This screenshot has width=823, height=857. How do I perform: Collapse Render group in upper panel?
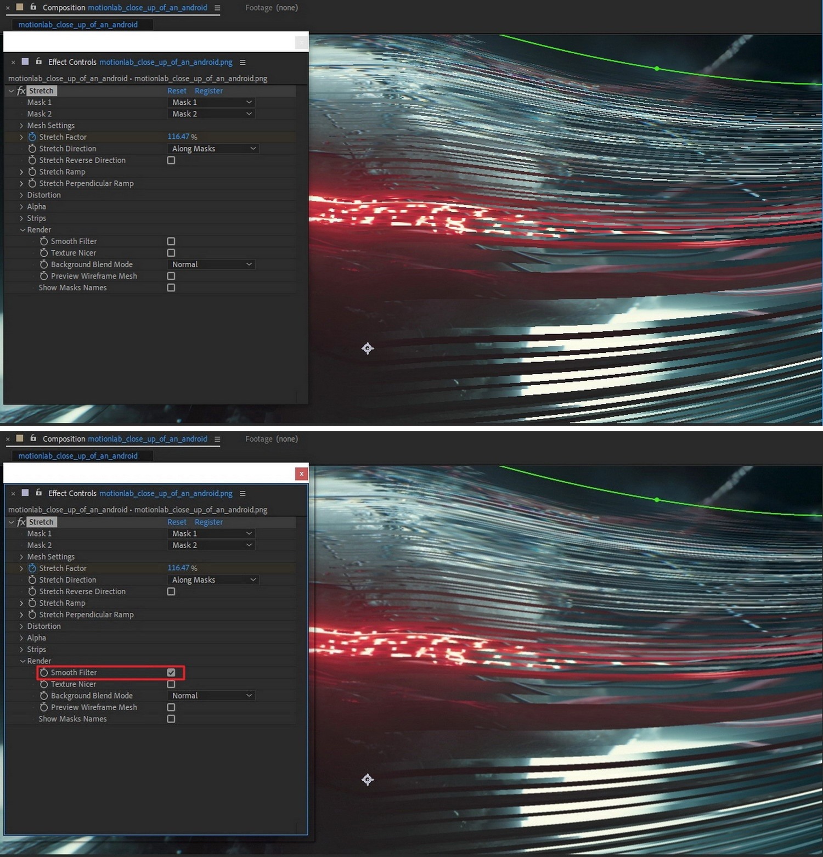click(x=22, y=230)
